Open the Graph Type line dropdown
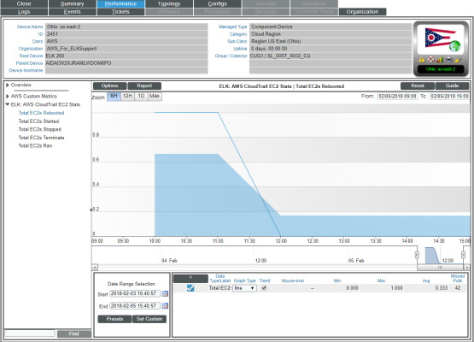The width and height of the screenshot is (474, 342). [244, 288]
